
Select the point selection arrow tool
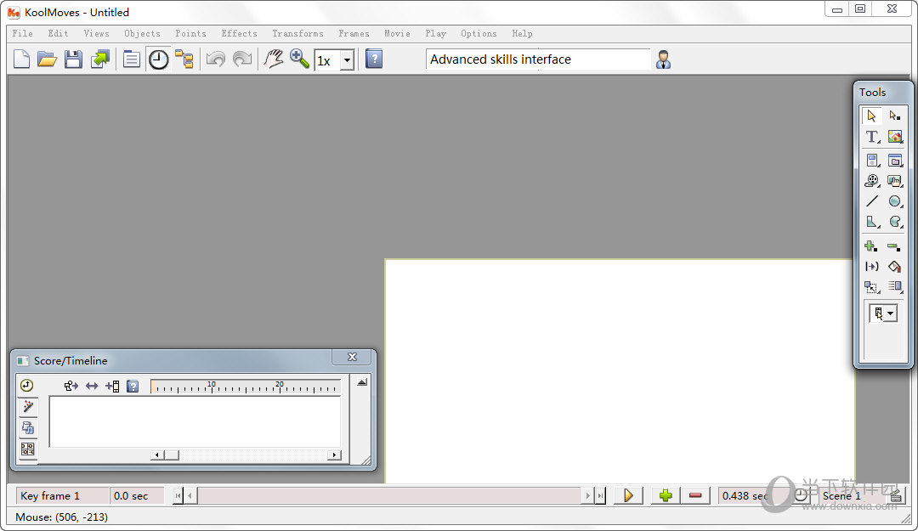coord(894,116)
